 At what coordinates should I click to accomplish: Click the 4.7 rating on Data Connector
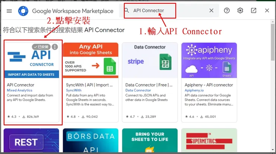click(x=131, y=117)
